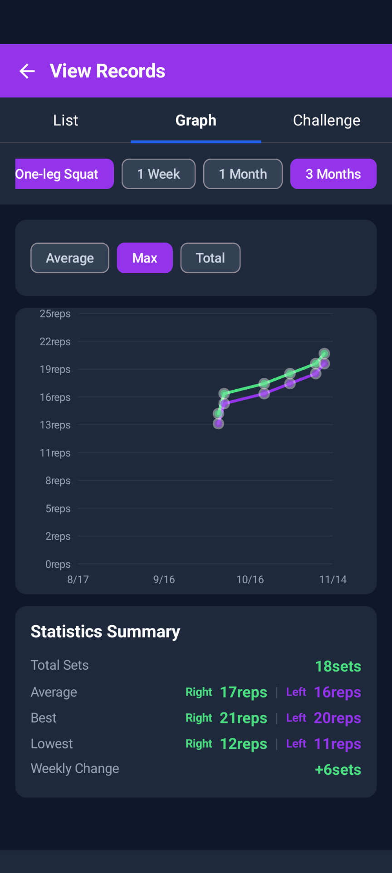The image size is (392, 873).
Task: Tap the back arrow icon
Action: point(27,71)
